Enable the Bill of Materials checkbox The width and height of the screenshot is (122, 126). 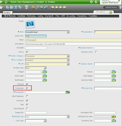click(27, 96)
